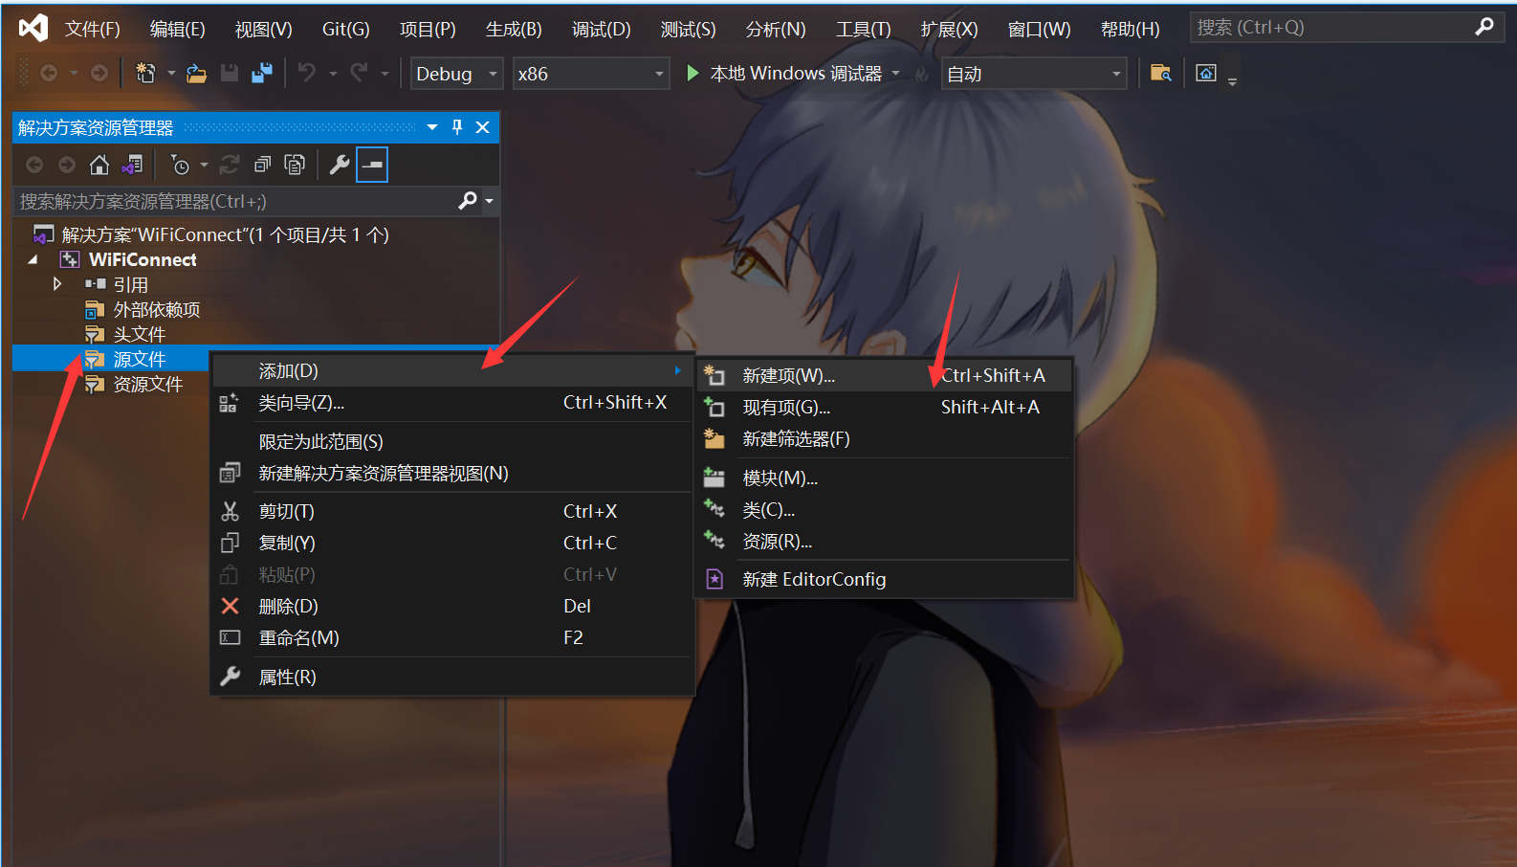The image size is (1517, 867).
Task: Click the Solution Explorer Forward arrow
Action: [x=67, y=165]
